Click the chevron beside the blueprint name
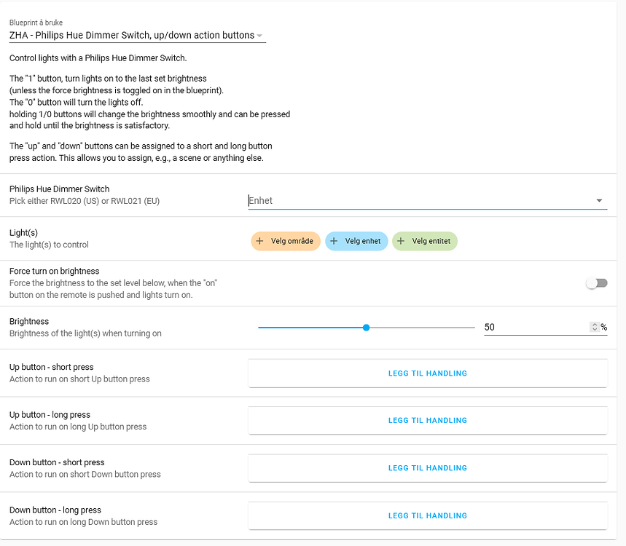 (259, 34)
